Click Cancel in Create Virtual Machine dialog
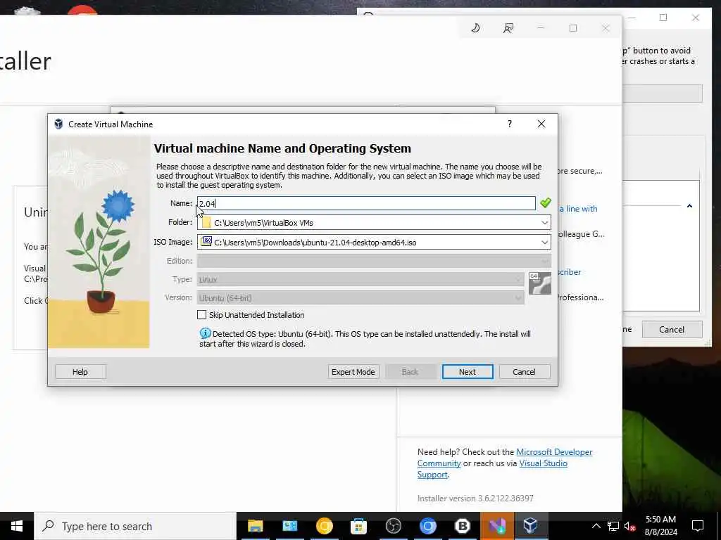 pos(524,371)
